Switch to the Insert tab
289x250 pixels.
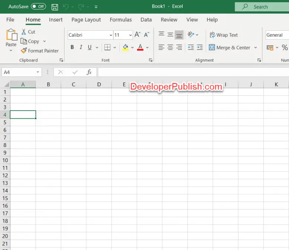click(56, 20)
